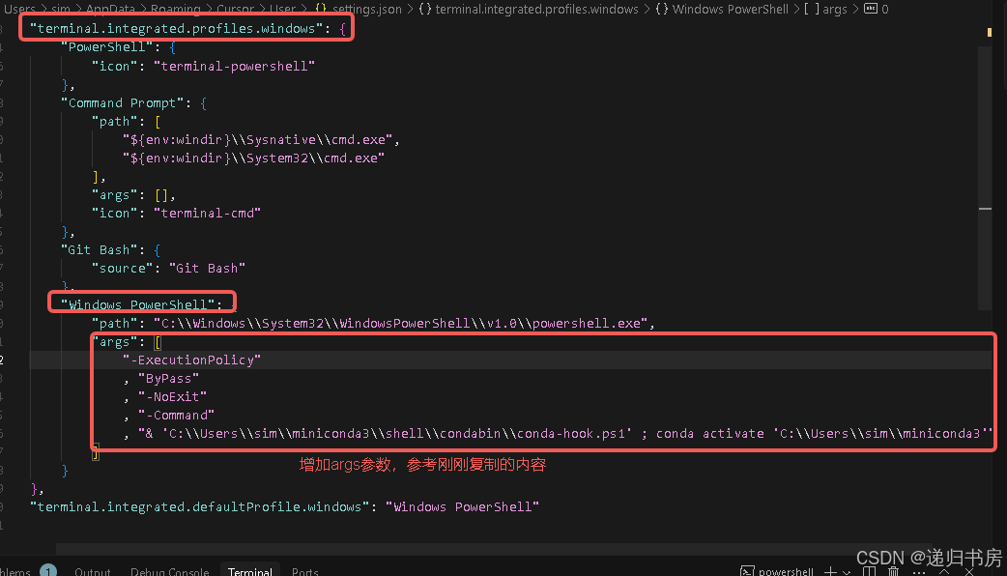Screen dimensions: 1007x576
Task: Click the "terminal.integrated.profiles.windows" key text
Action: point(176,28)
